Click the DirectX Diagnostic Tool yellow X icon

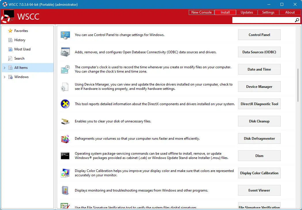65,104
